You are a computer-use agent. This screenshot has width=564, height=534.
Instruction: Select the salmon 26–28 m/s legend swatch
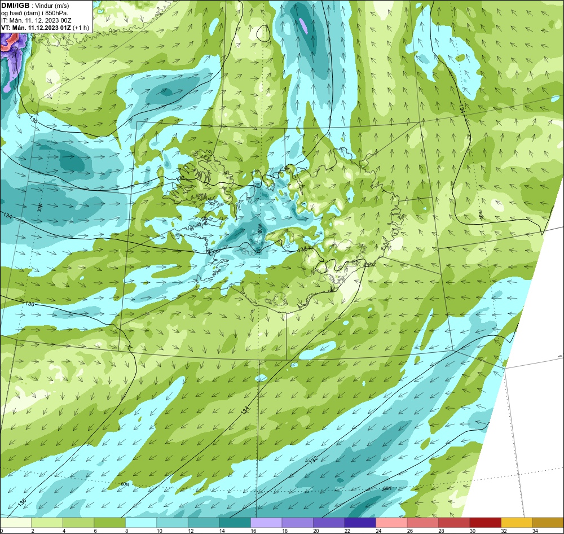click(422, 523)
